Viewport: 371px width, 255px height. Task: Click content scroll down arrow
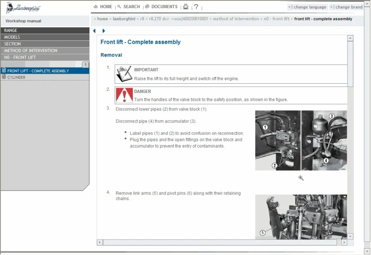pyautogui.click(x=351, y=236)
